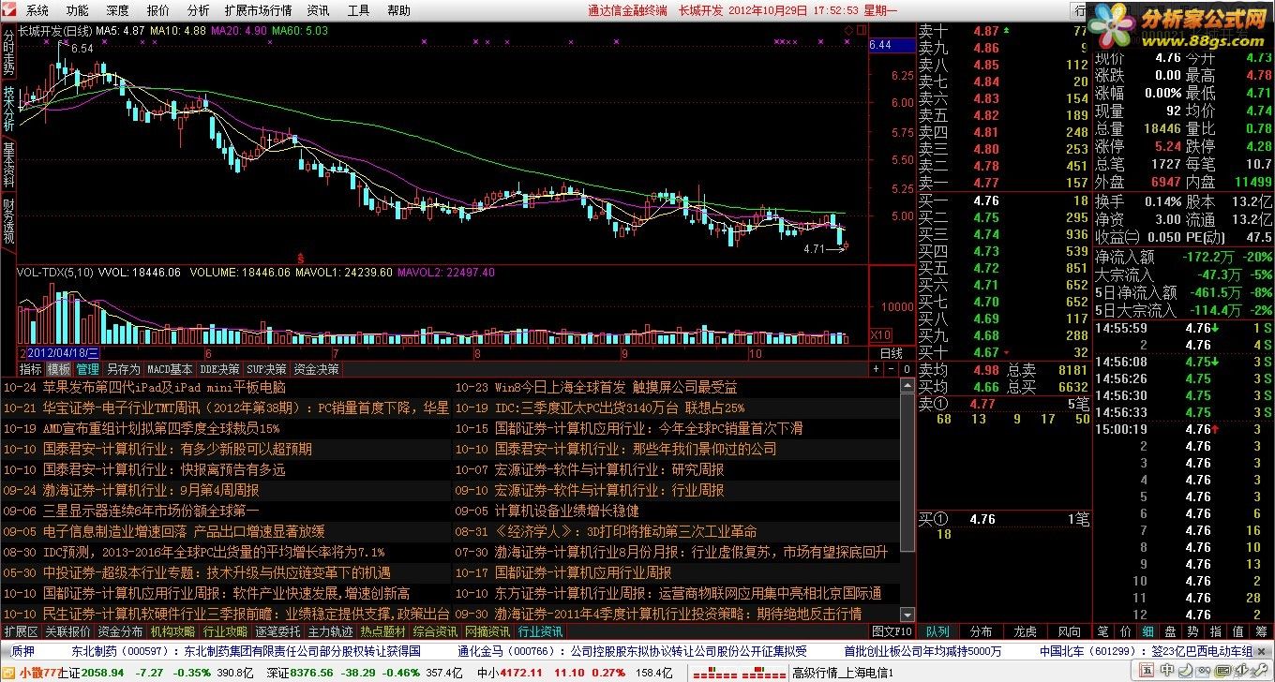
Task: Switch to 行业攻略 bottom tab
Action: (225, 631)
